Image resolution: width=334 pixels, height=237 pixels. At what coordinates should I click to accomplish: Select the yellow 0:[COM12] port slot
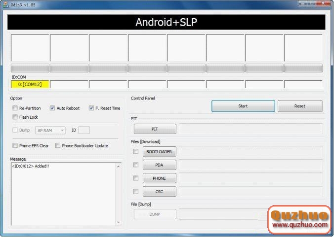coord(30,84)
